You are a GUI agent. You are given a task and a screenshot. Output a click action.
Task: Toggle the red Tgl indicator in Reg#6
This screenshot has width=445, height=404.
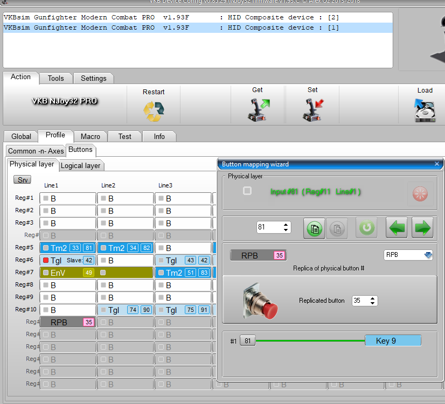click(x=46, y=260)
